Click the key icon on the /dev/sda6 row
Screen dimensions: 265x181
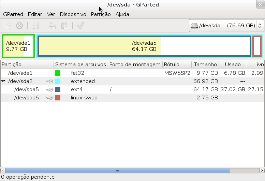pyautogui.click(x=49, y=98)
